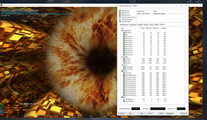
Task: Click the Minimum column header
Action: (149, 28)
